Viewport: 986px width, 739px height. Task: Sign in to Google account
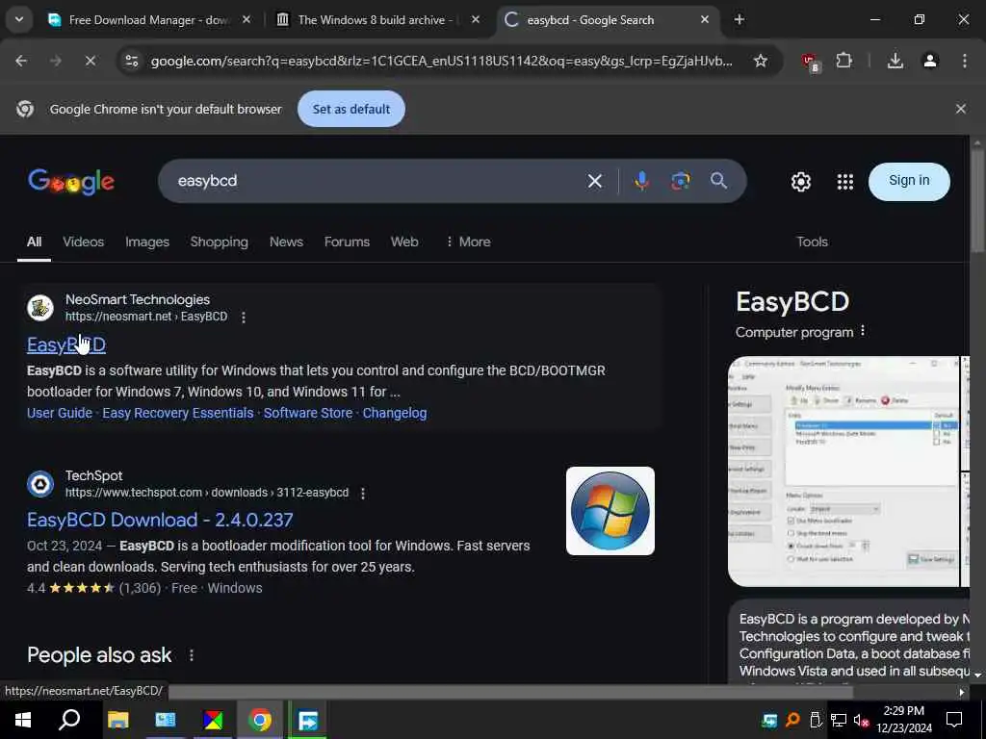click(909, 181)
